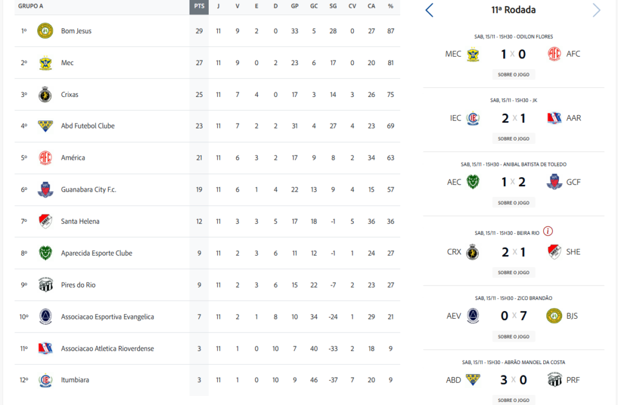Click the Abd Futebol Clube crest
The width and height of the screenshot is (618, 405).
[45, 126]
